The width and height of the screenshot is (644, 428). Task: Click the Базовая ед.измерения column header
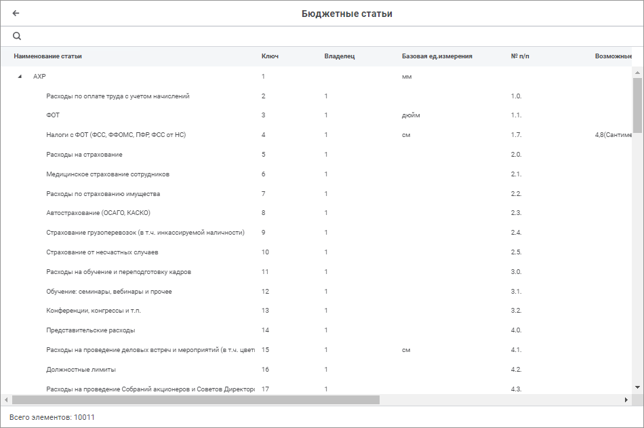[x=437, y=56]
